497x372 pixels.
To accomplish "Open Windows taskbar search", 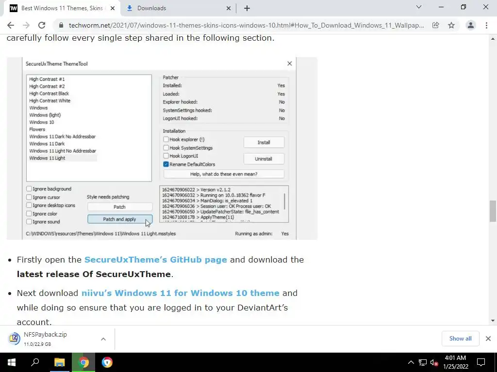I will [35, 362].
